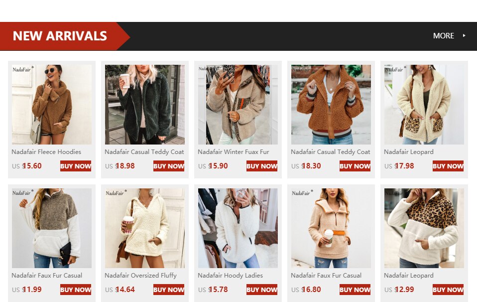Buy the dark green Teddy Coat at $18.98
This screenshot has height=302, width=477.
coord(168,166)
